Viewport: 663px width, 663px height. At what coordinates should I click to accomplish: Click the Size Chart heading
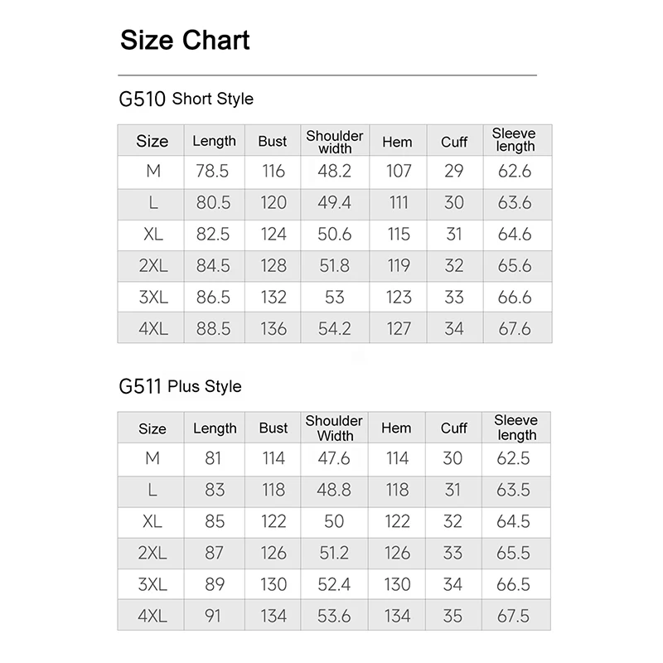(185, 40)
